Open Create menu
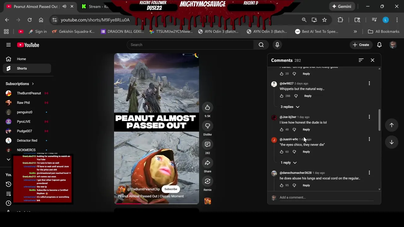 tap(360, 45)
